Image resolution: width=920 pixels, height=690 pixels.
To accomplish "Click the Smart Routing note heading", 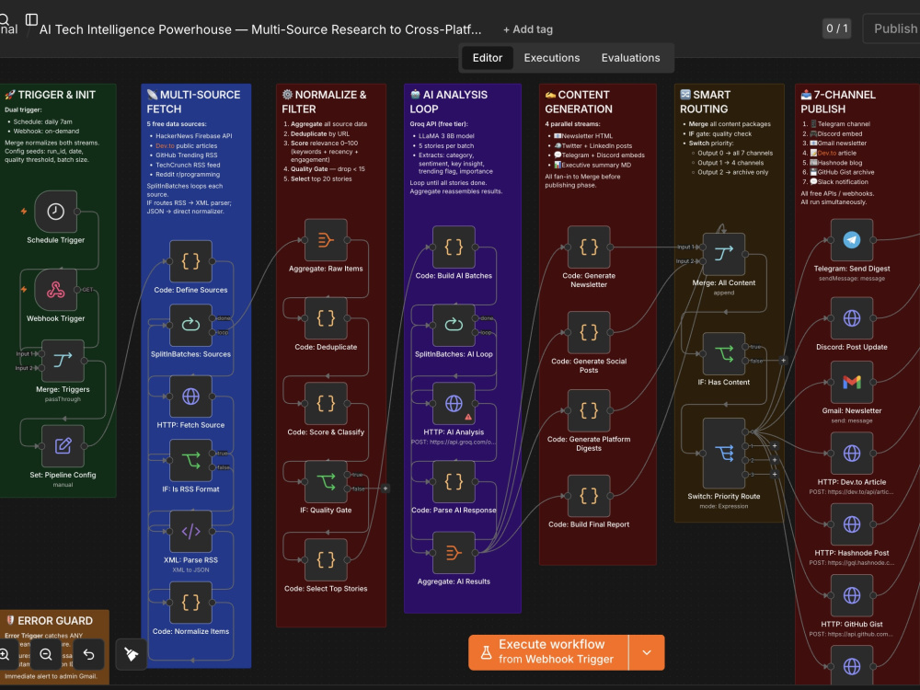I will pos(705,101).
